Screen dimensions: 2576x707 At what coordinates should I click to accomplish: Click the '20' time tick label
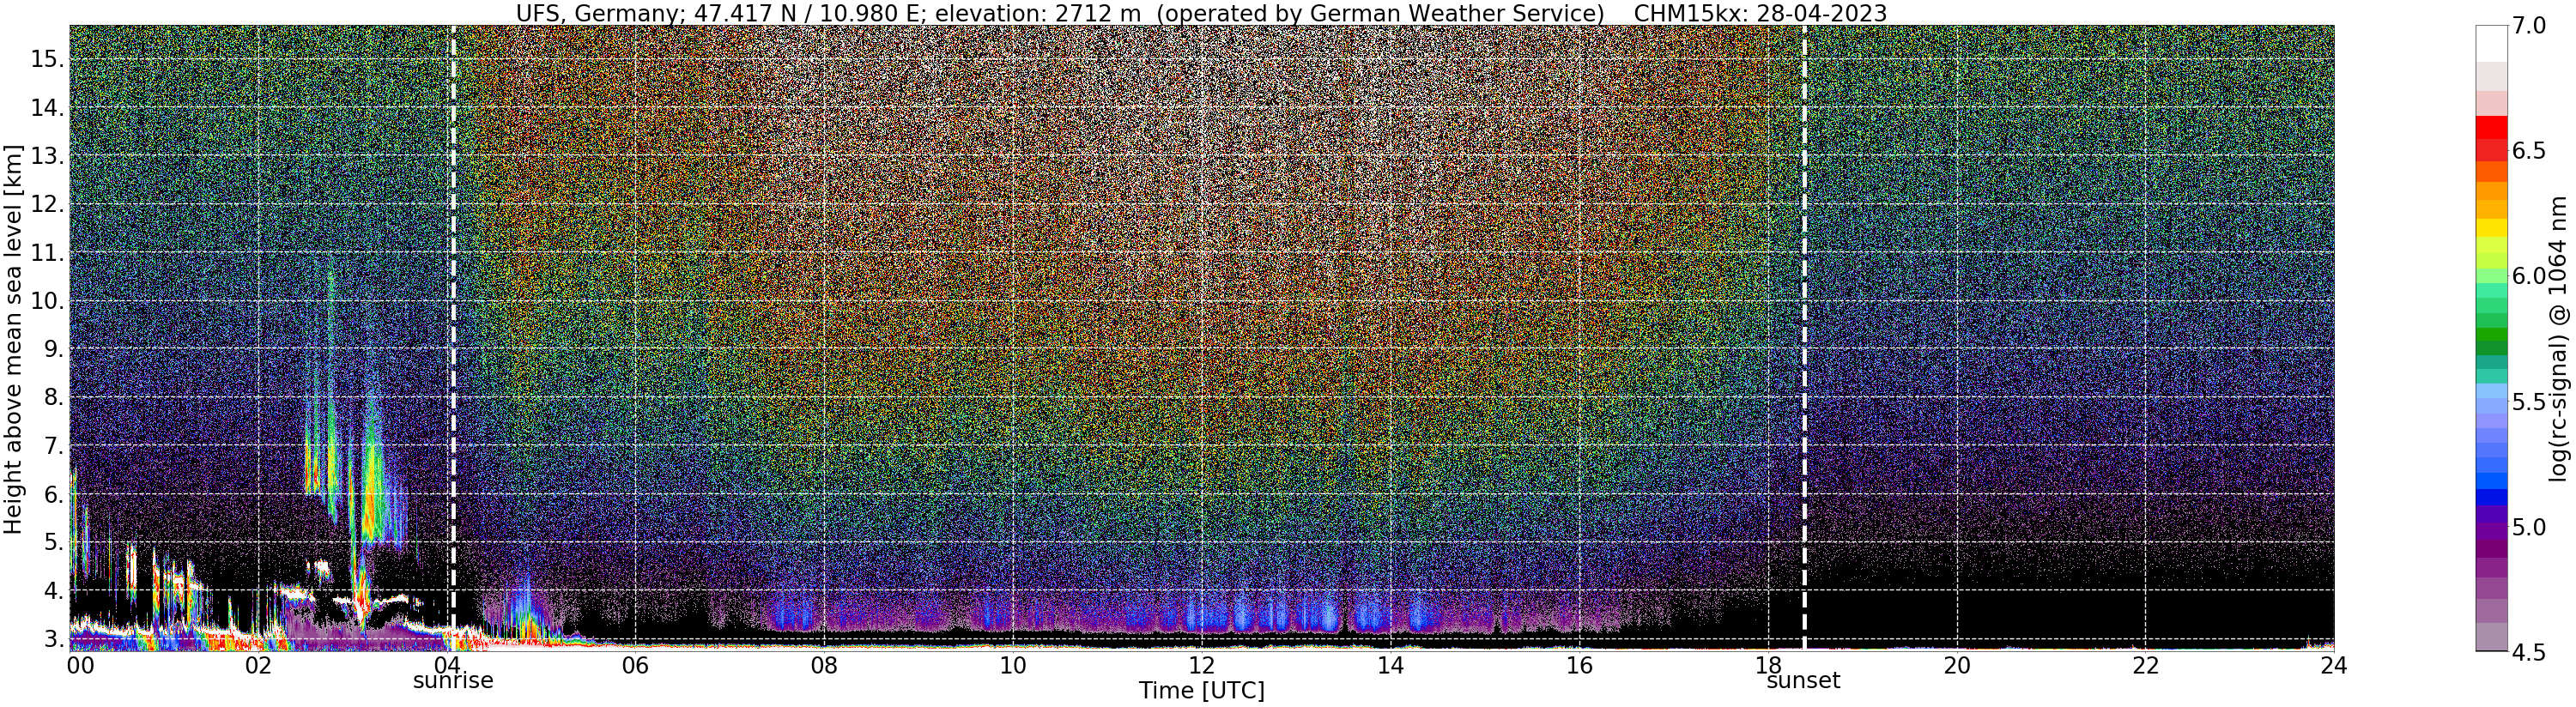(1956, 665)
